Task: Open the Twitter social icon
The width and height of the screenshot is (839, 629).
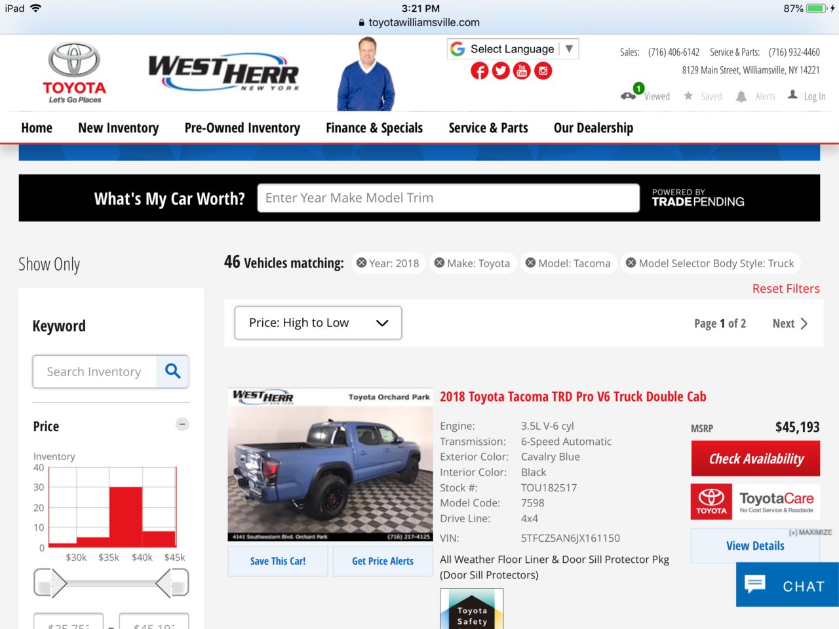Action: (x=501, y=71)
